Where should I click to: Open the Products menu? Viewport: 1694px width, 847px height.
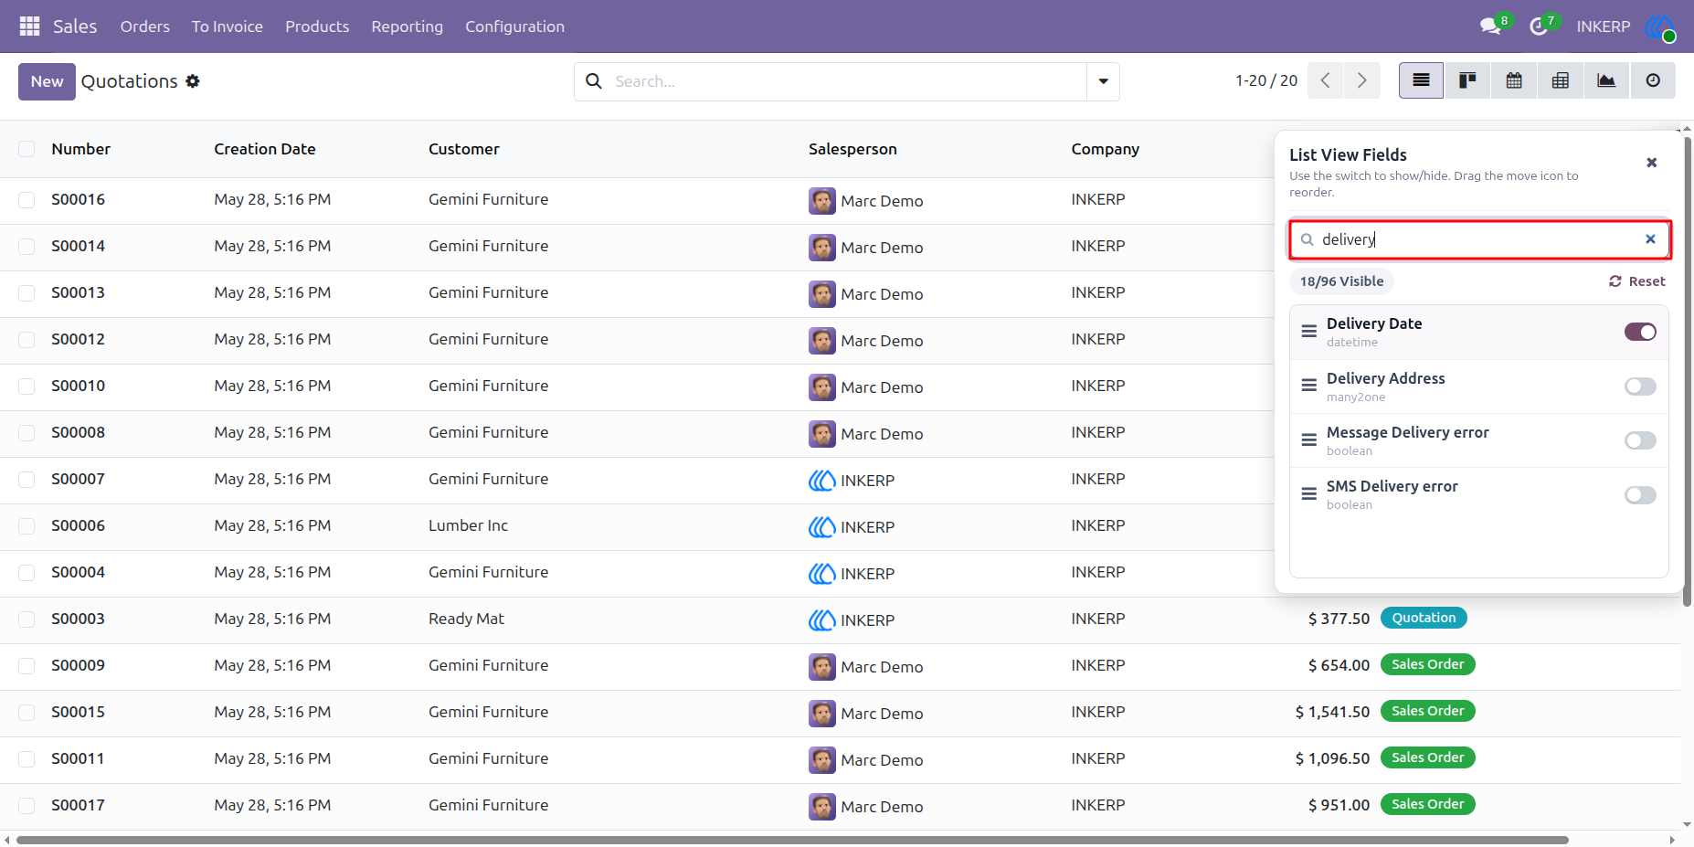coord(317,26)
